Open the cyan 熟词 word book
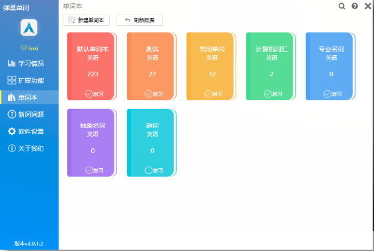The width and height of the screenshot is (374, 251). pyautogui.click(x=152, y=143)
